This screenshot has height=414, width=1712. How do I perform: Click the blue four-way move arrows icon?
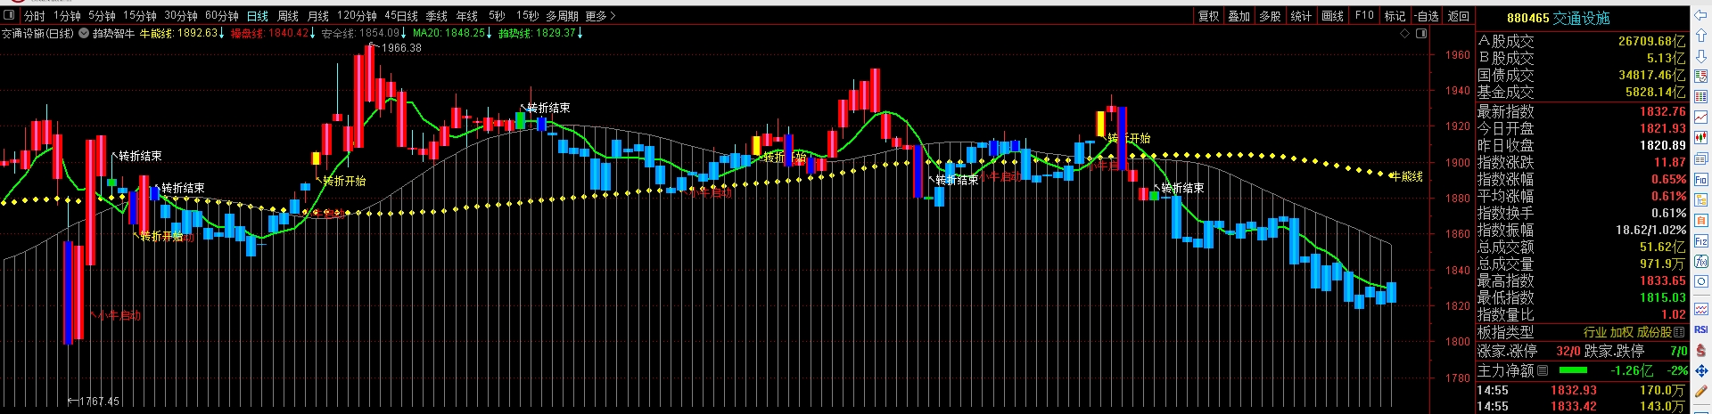coord(1700,371)
